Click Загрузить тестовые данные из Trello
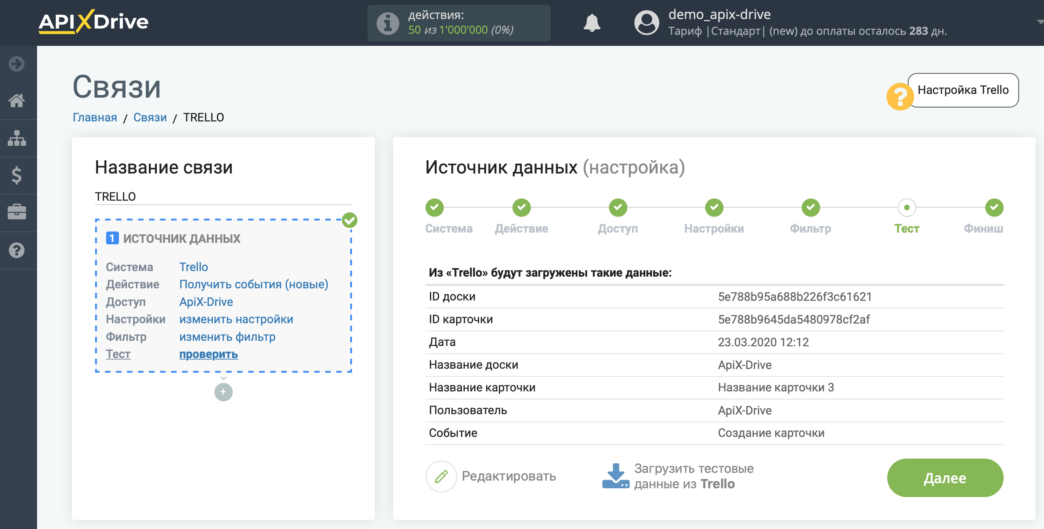The width and height of the screenshot is (1044, 529). click(693, 476)
